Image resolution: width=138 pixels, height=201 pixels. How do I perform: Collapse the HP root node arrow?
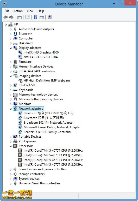point(6,25)
